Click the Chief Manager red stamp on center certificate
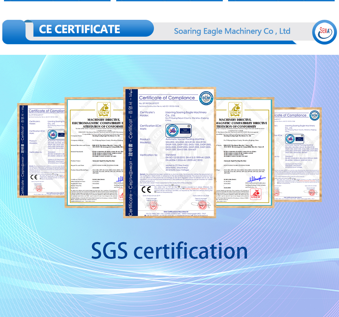 154,205
